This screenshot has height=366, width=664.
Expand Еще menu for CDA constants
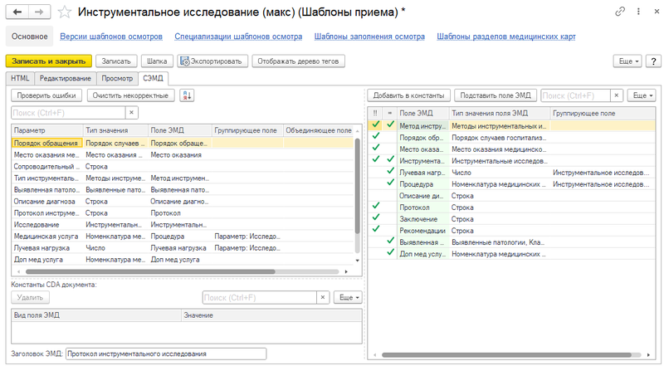point(349,297)
